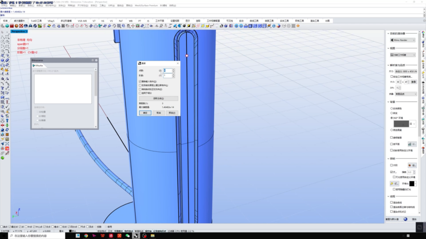Switch to the VSR-MR toolbar tab
Image resolution: width=426 pixels, height=239 pixels.
82,21
